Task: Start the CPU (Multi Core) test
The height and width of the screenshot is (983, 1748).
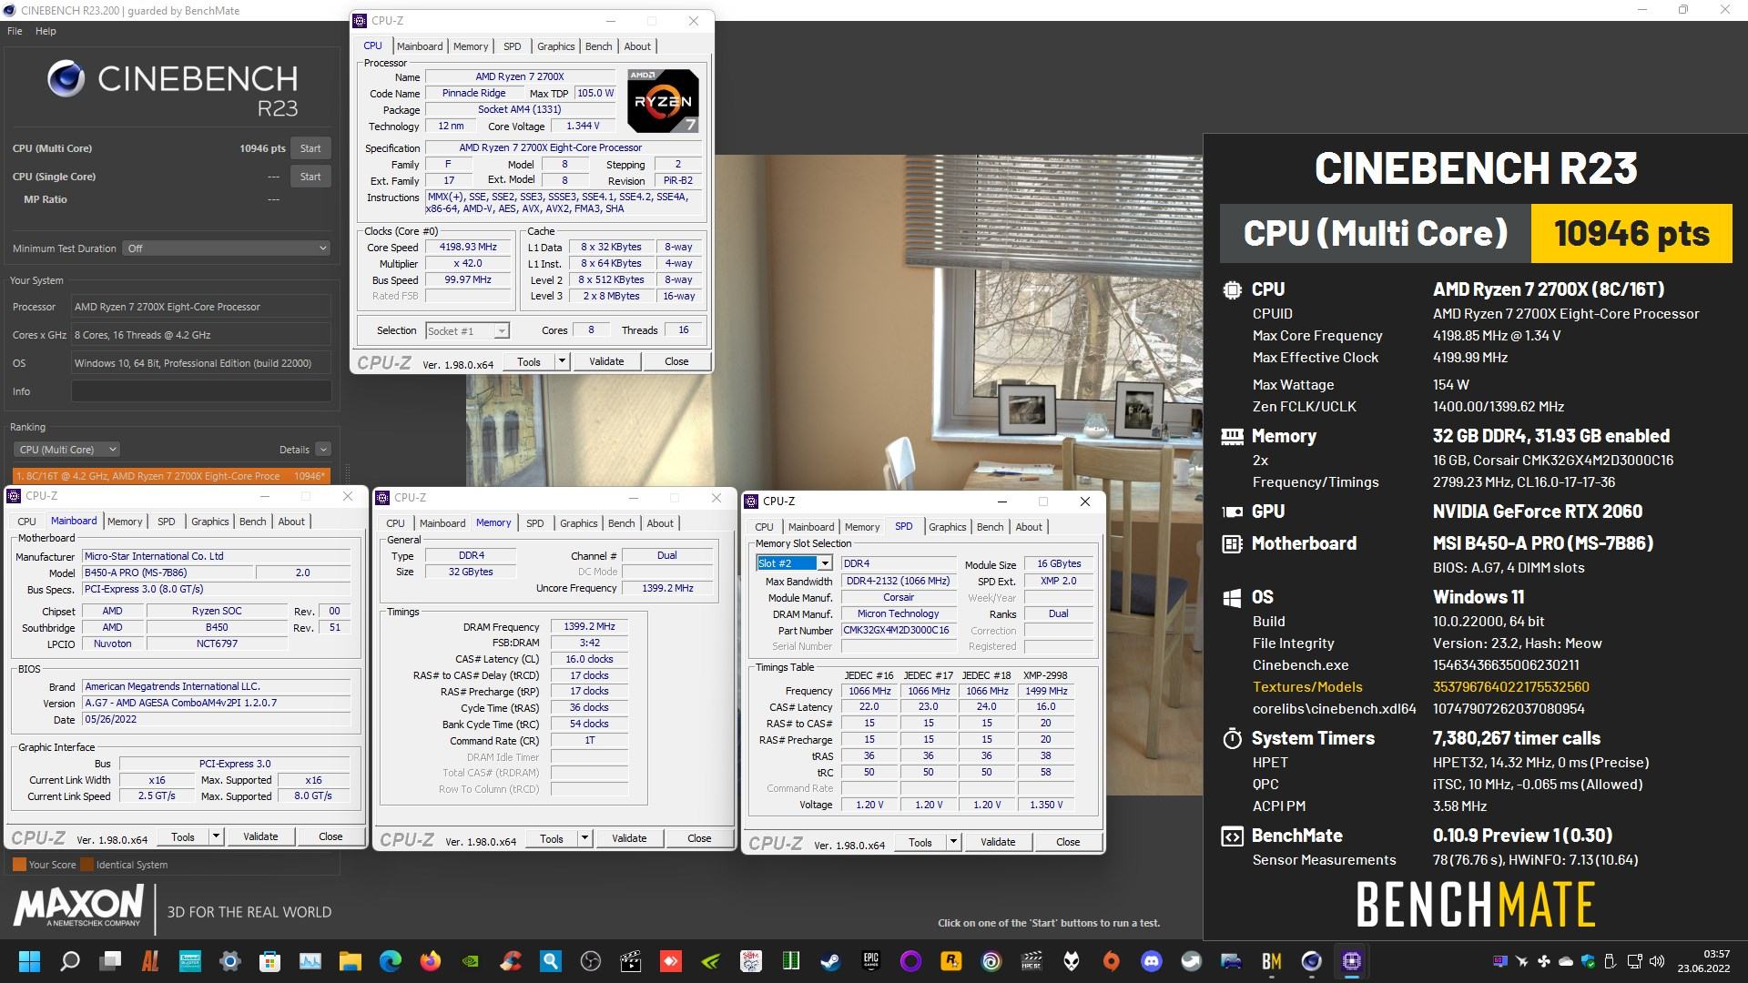Action: pyautogui.click(x=310, y=148)
